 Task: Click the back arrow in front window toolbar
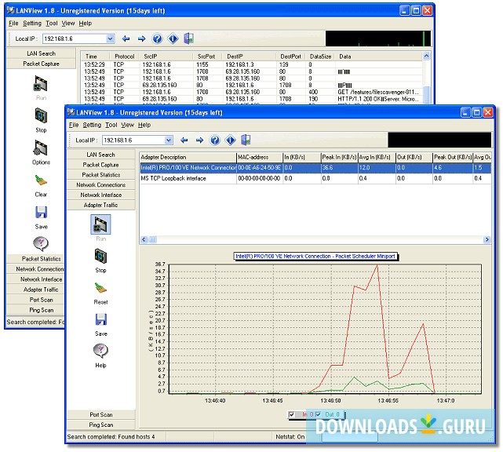click(184, 140)
